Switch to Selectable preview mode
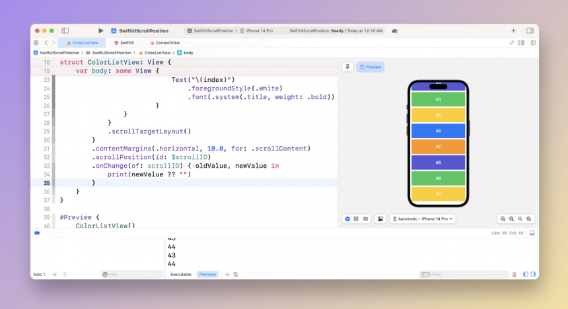 click(356, 219)
